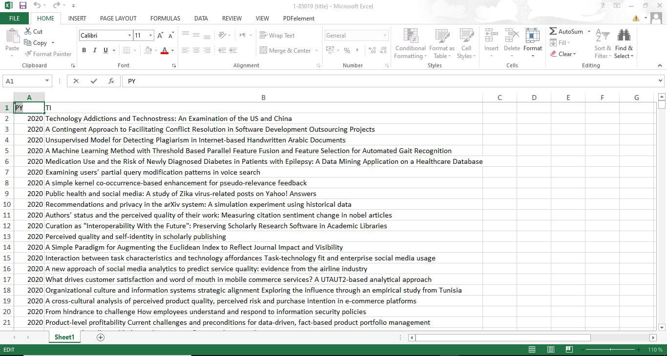Toggle Bold formatting
This screenshot has height=356, width=667.
[x=84, y=50]
